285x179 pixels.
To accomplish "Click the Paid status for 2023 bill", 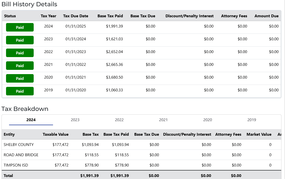I will pos(20,40).
